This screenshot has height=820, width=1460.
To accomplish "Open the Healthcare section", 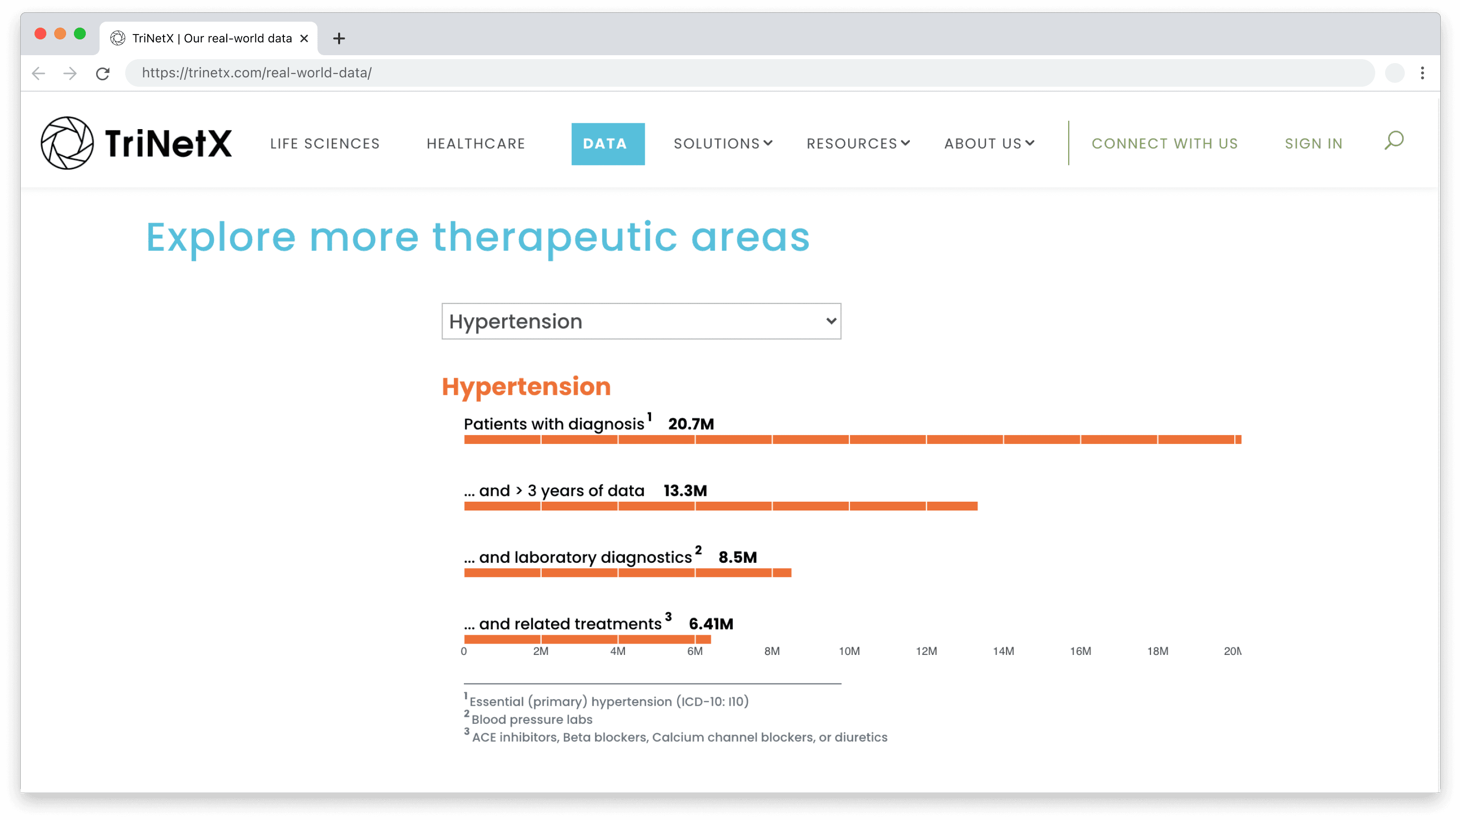I will pos(476,143).
